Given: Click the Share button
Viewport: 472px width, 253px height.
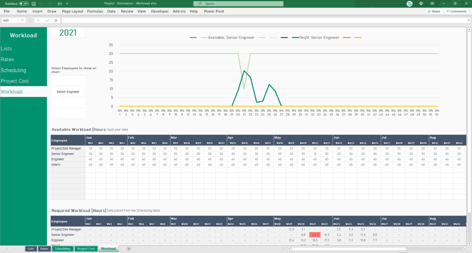Looking at the screenshot, I should pyautogui.click(x=434, y=11).
